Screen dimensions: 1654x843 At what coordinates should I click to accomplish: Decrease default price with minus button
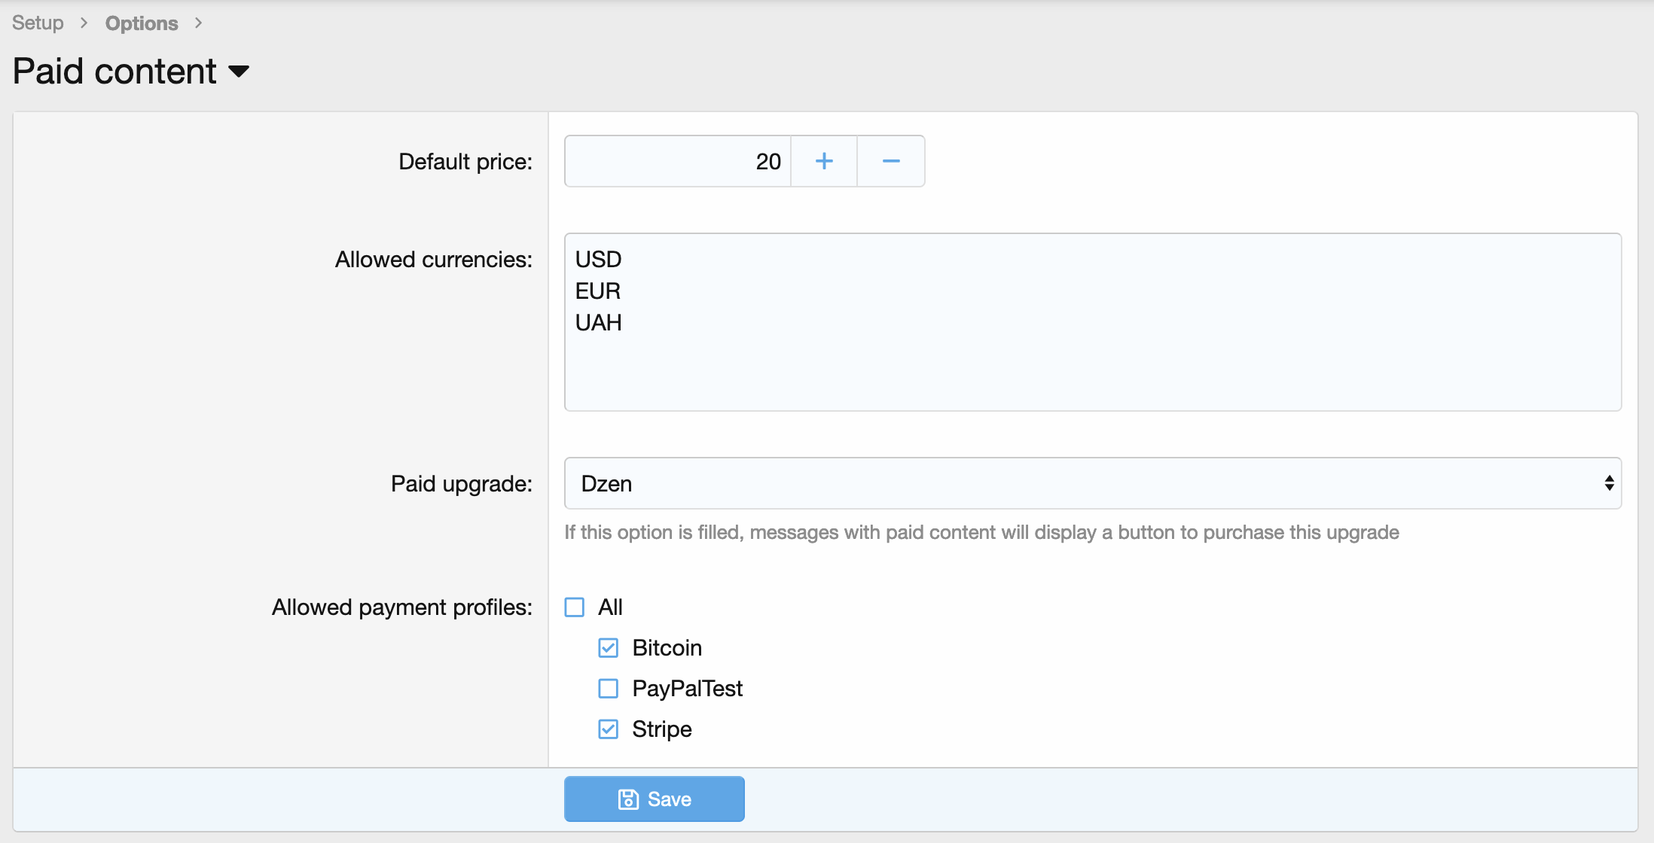891,161
